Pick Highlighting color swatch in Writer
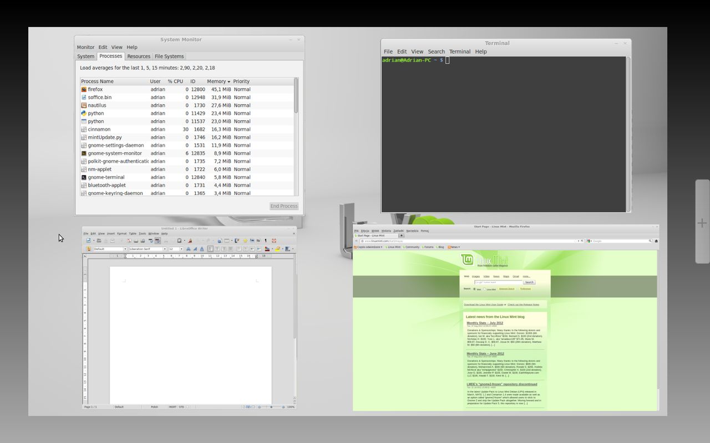 click(x=277, y=249)
